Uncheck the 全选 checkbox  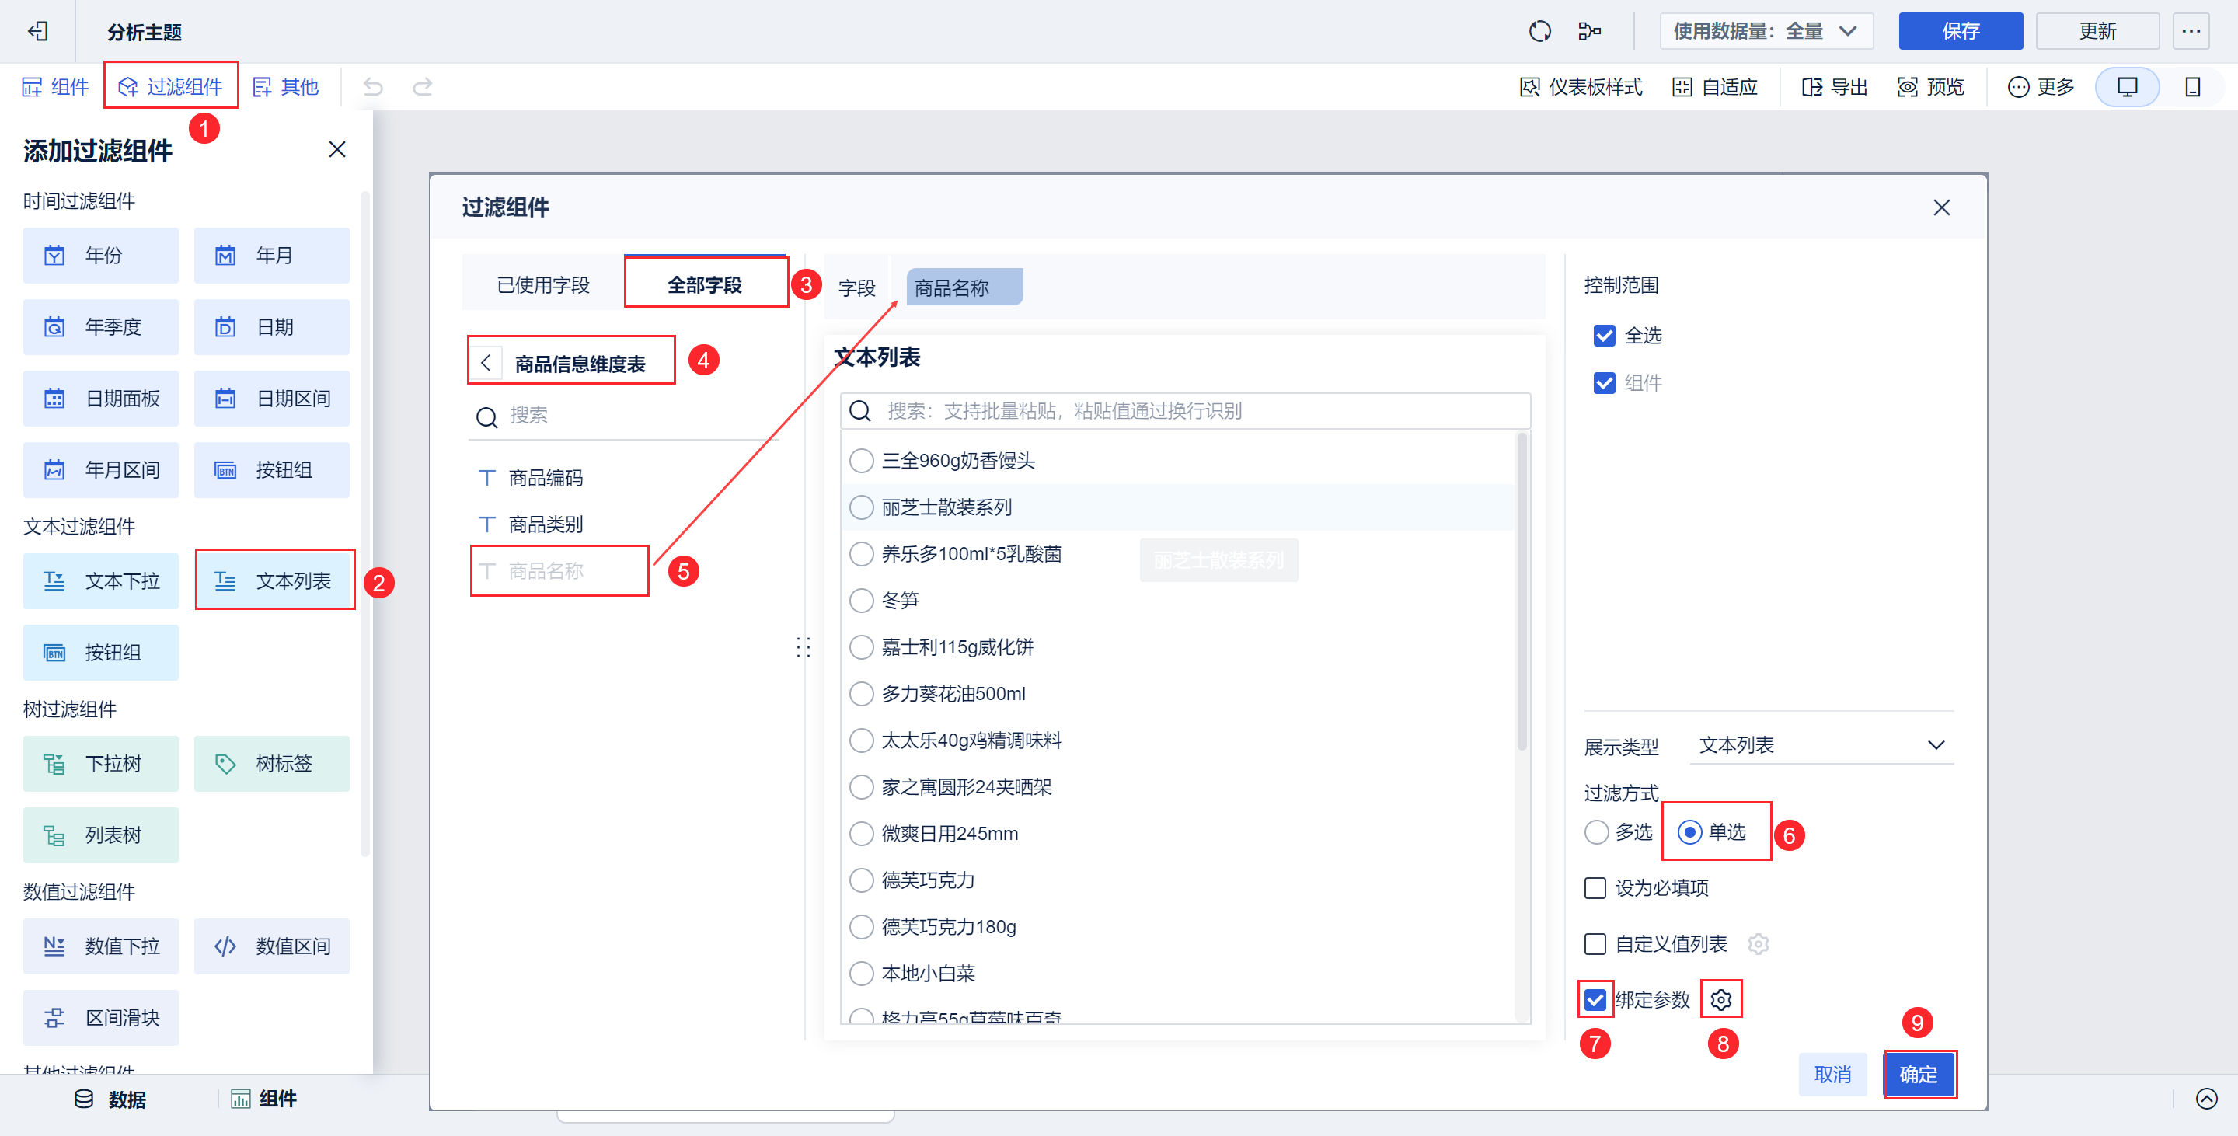pos(1604,336)
